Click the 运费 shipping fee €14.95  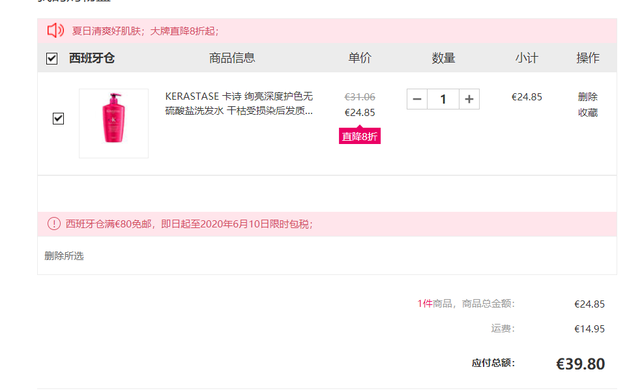[x=589, y=329]
